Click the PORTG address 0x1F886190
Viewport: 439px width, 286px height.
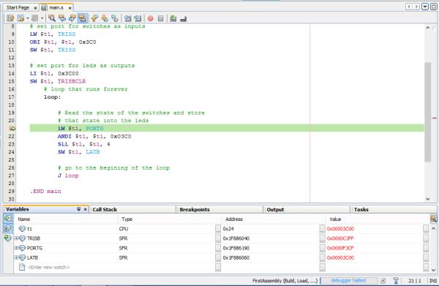coord(236,248)
